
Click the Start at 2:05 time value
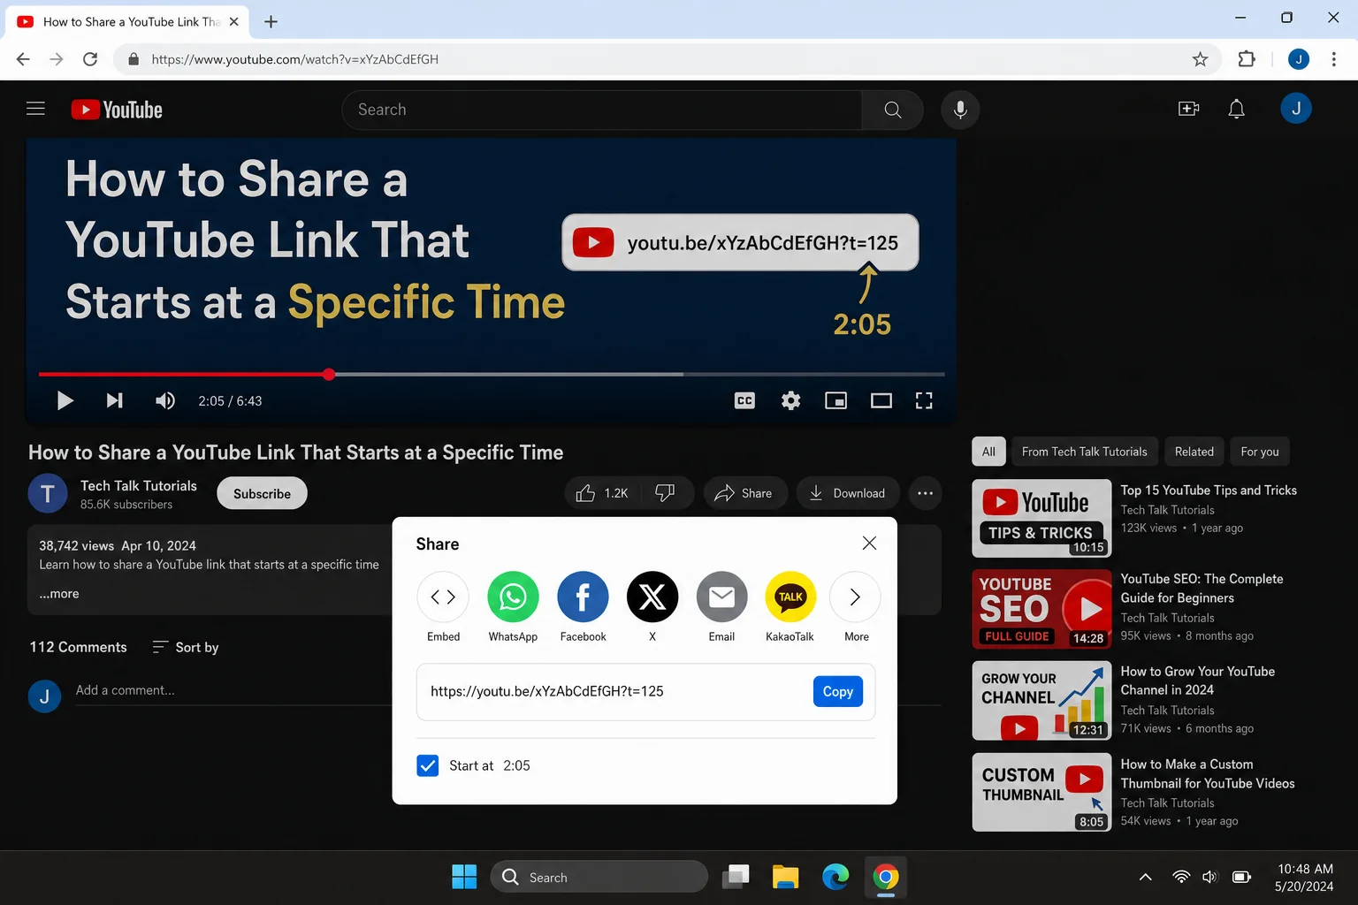(516, 765)
